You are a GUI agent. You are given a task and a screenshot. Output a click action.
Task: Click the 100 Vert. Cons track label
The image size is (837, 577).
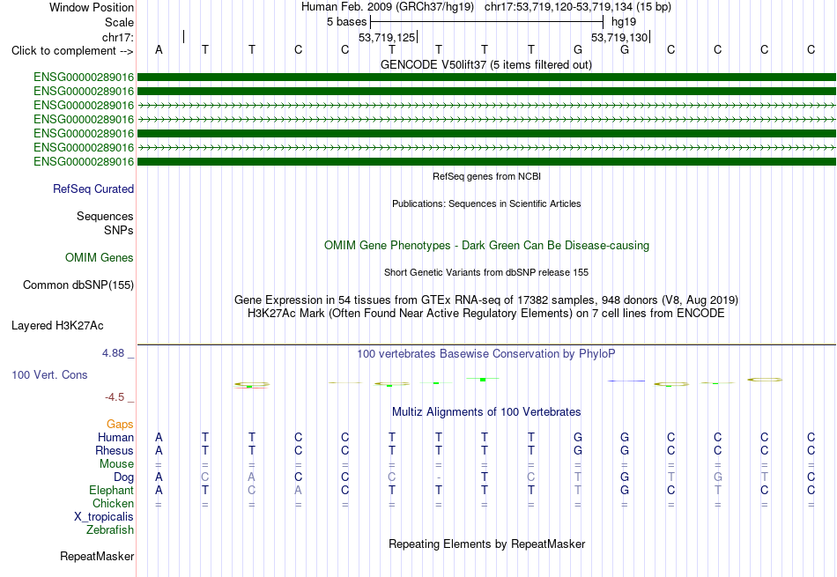tap(49, 374)
